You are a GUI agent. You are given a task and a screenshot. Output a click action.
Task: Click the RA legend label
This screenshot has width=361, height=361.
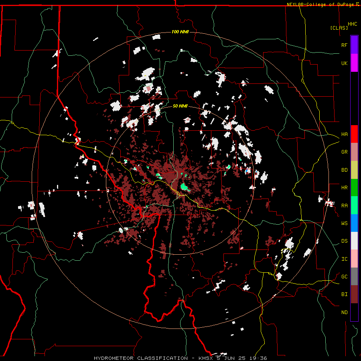point(344,206)
